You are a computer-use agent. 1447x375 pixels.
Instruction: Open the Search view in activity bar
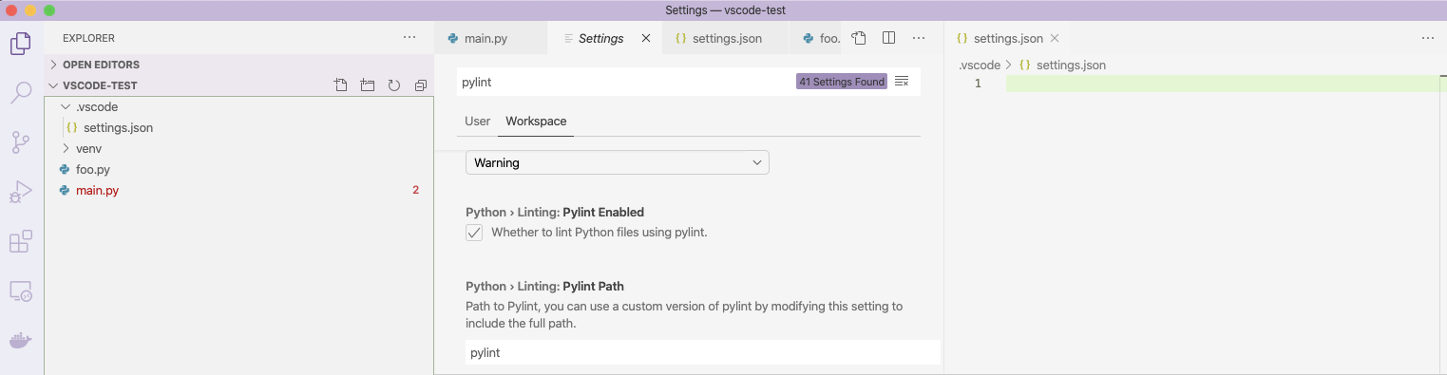21,93
